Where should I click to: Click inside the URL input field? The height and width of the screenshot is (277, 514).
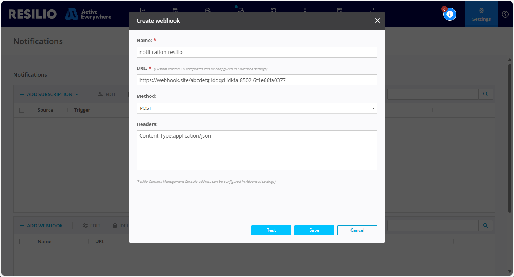pyautogui.click(x=257, y=80)
